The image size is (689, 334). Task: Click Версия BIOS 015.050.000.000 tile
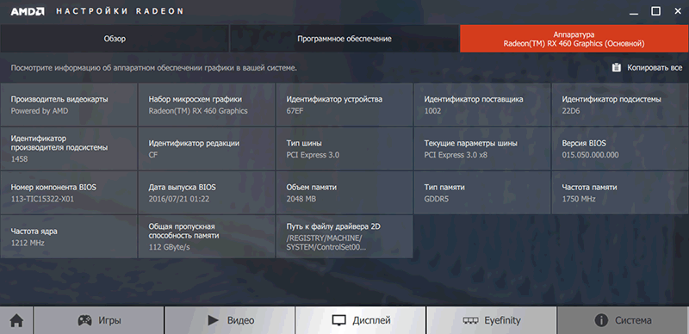[620, 149]
